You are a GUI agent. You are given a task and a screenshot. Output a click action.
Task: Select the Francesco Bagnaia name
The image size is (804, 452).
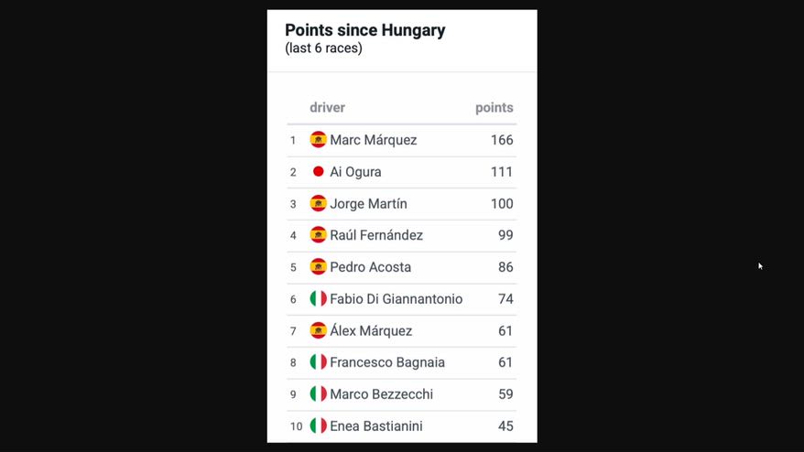click(387, 362)
